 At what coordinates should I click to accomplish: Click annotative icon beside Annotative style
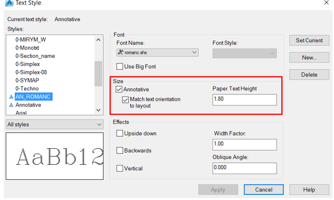pos(11,105)
